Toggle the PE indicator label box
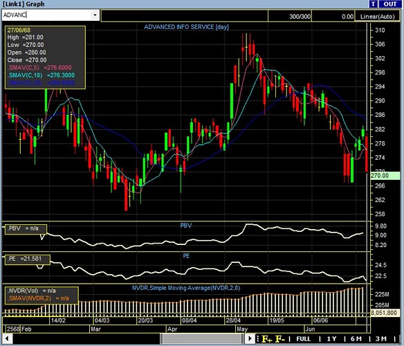404x346 pixels. click(x=27, y=259)
